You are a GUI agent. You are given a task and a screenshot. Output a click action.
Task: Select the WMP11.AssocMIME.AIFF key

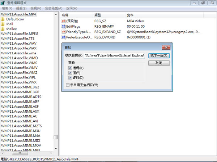click(x=20, y=102)
